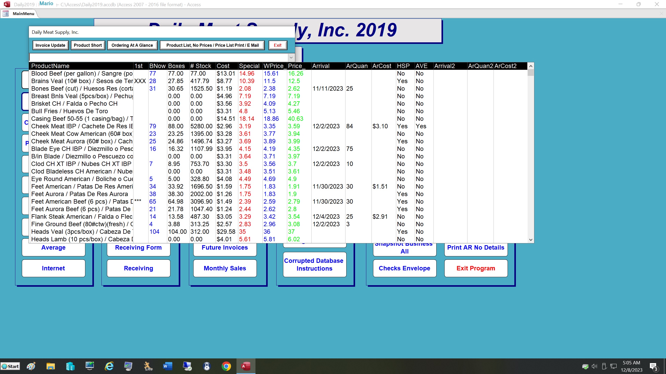Open Corrupted Database Instructions
The image size is (666, 374).
(314, 264)
